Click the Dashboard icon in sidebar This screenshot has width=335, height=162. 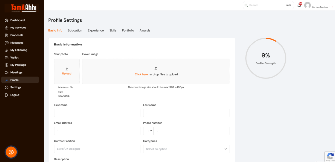(7, 20)
